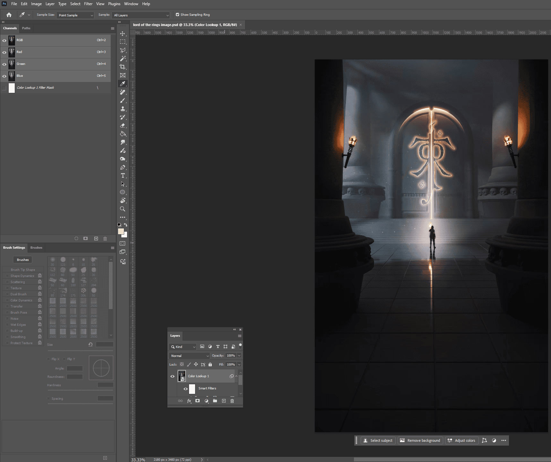Pick the Horizontal Type tool
The width and height of the screenshot is (551, 462).
(x=123, y=175)
